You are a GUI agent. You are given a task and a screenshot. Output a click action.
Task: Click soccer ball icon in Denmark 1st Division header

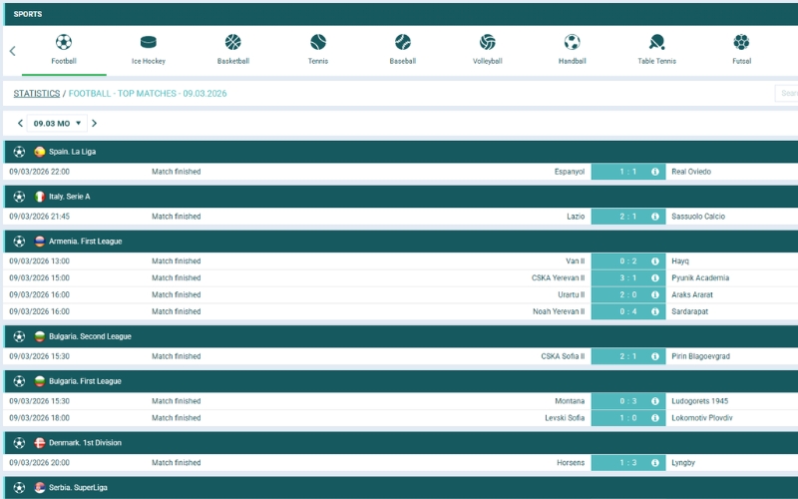19,443
